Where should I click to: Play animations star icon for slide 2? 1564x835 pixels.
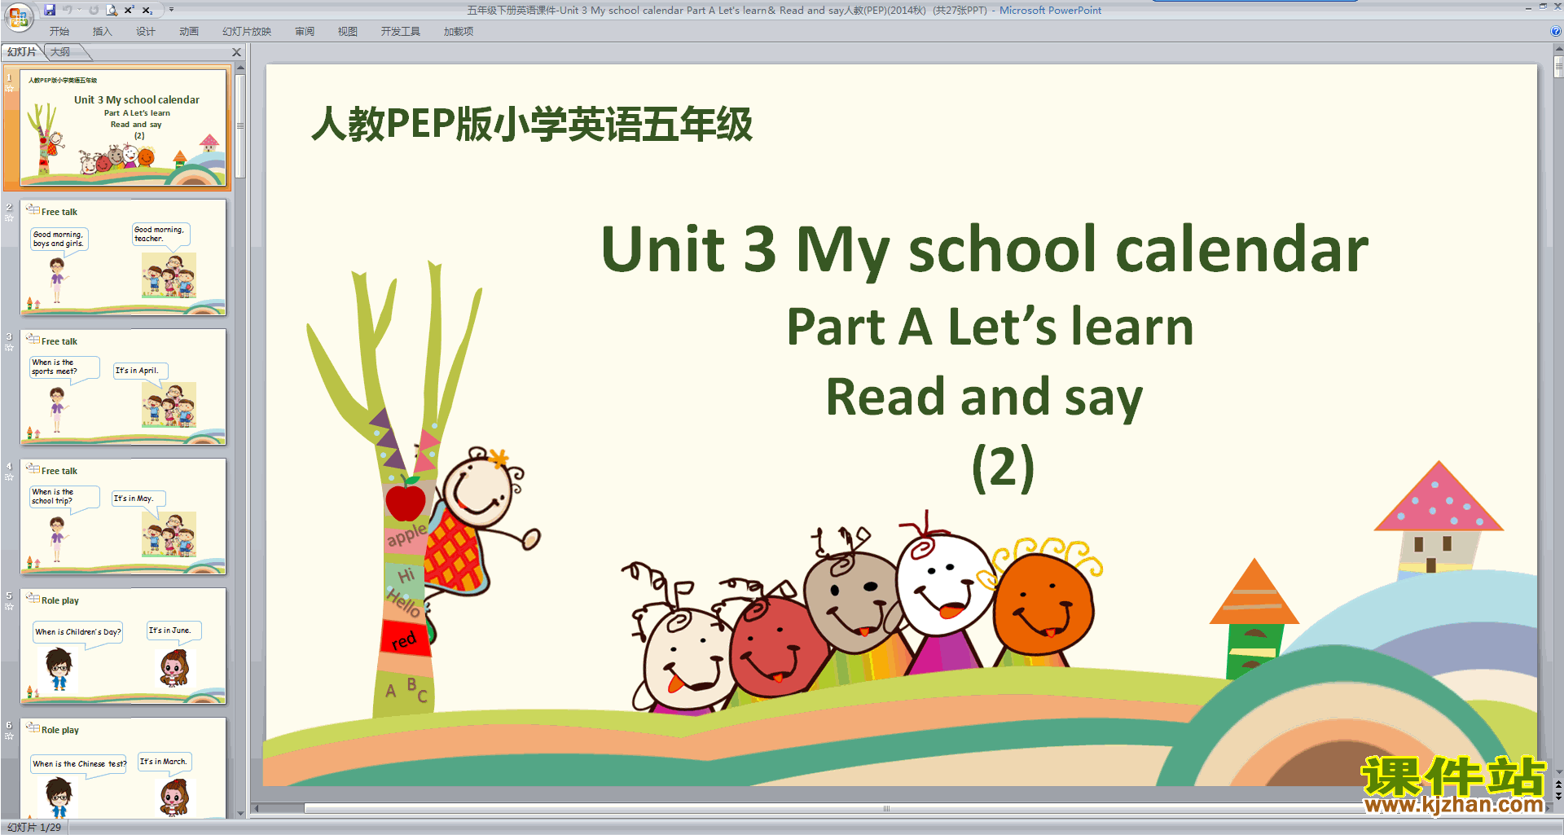click(x=9, y=218)
